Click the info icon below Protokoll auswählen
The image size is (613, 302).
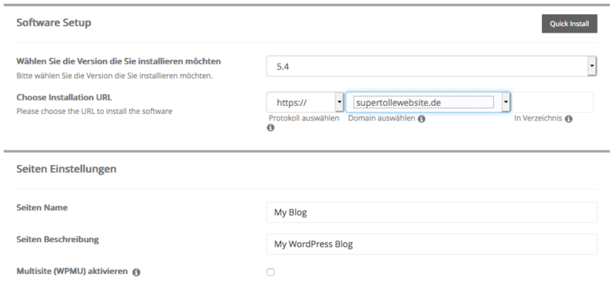click(x=271, y=127)
